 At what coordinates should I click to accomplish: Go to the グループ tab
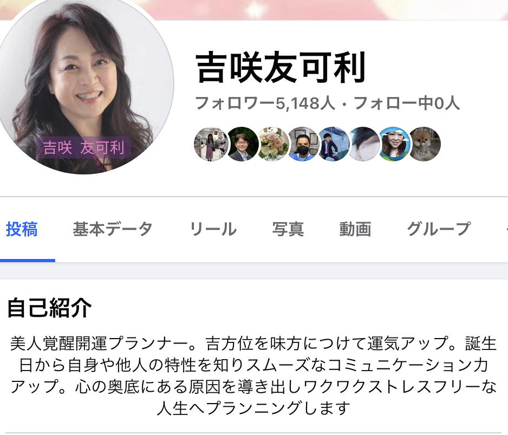tap(439, 229)
